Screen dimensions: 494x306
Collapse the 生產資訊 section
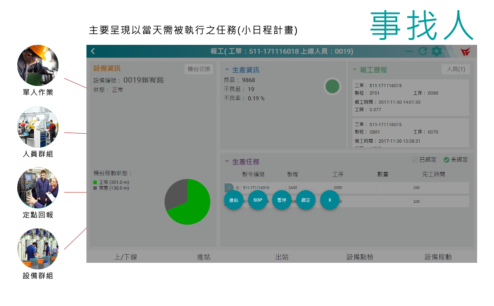click(227, 70)
